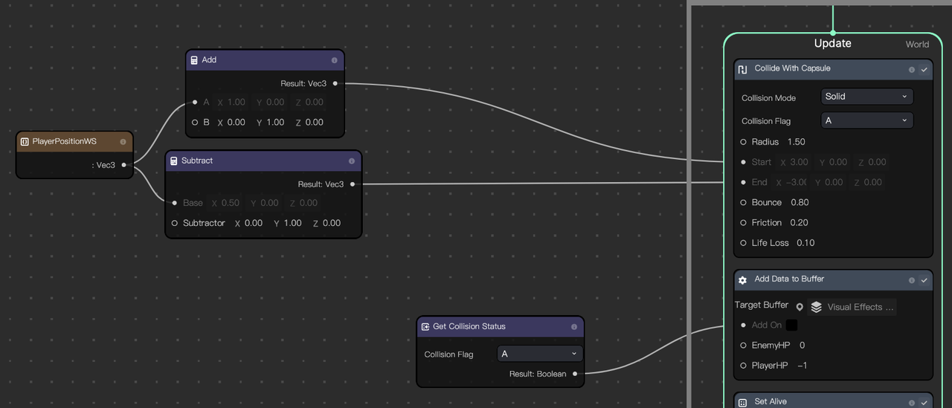Click the Add node B input port
The image size is (952, 408).
[x=195, y=122]
